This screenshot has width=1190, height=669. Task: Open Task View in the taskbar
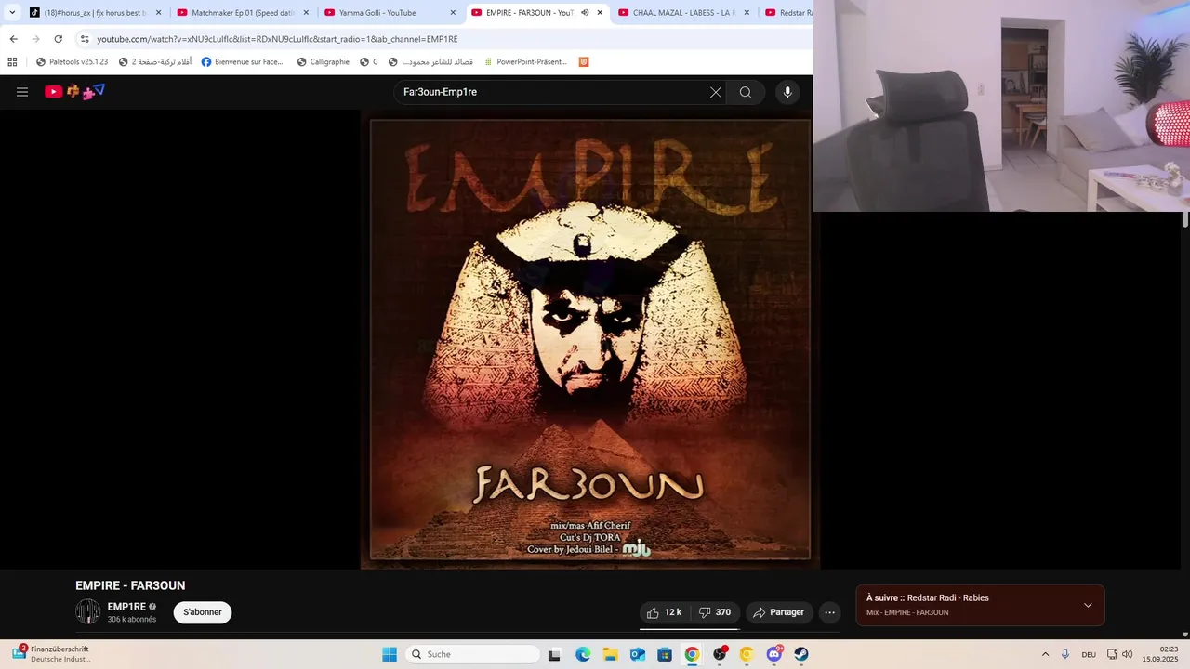point(555,654)
